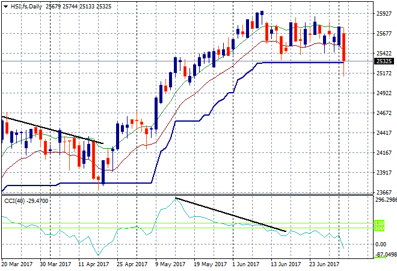Select the black trendline on the CCI panel

[x=230, y=214]
